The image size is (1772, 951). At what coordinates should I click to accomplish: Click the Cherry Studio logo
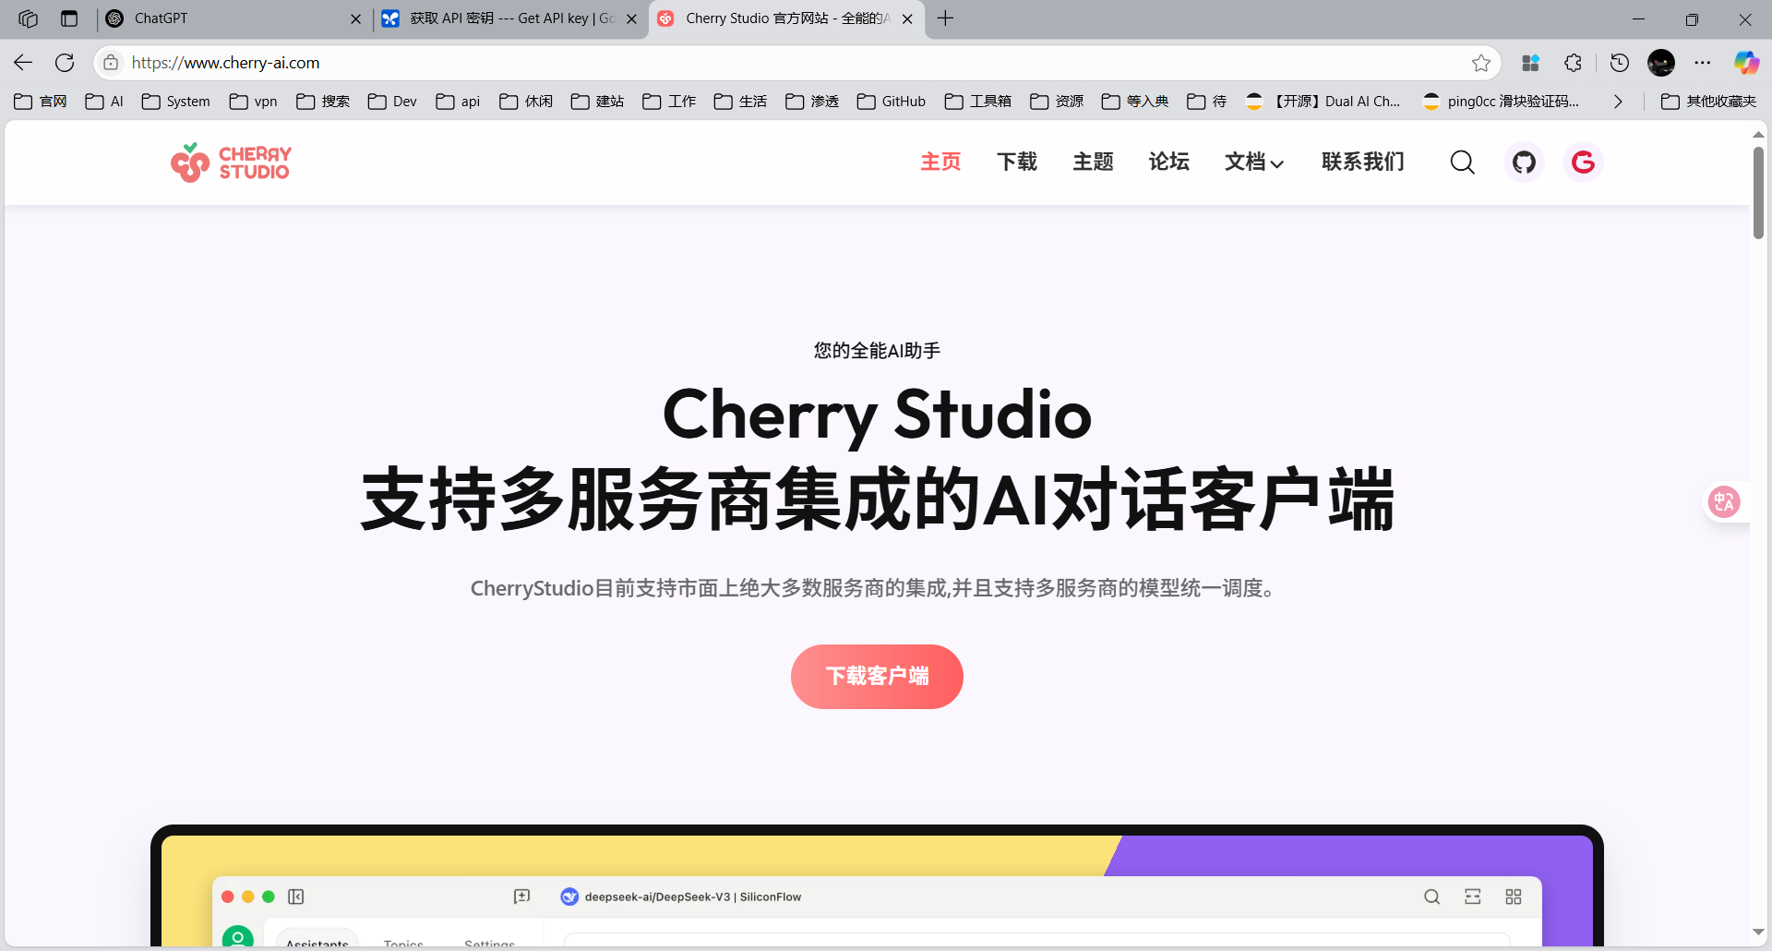click(x=231, y=163)
